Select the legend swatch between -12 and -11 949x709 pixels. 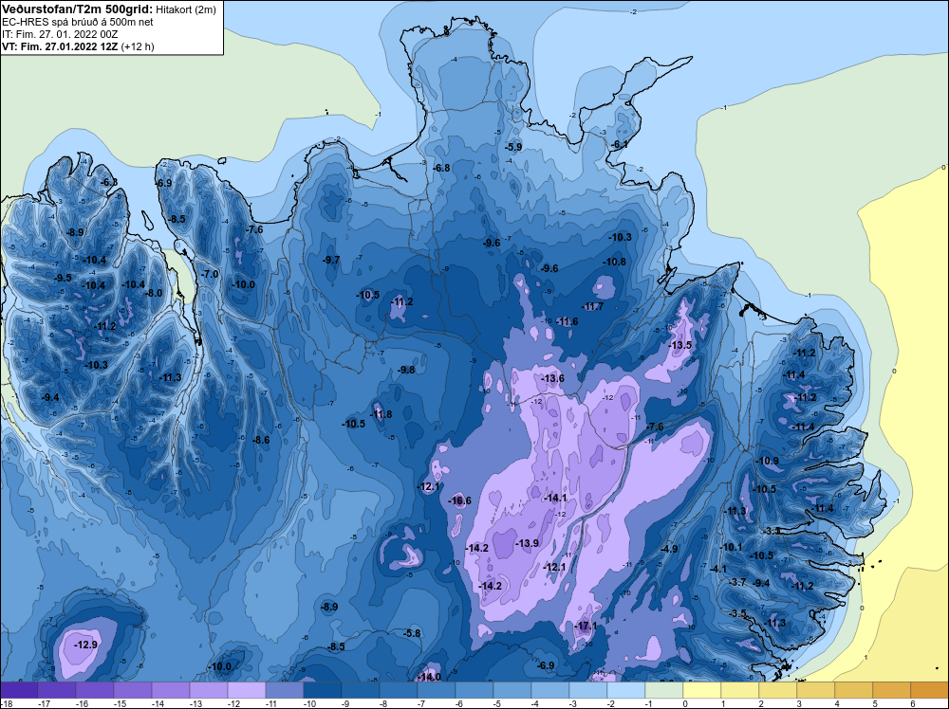pos(247,690)
